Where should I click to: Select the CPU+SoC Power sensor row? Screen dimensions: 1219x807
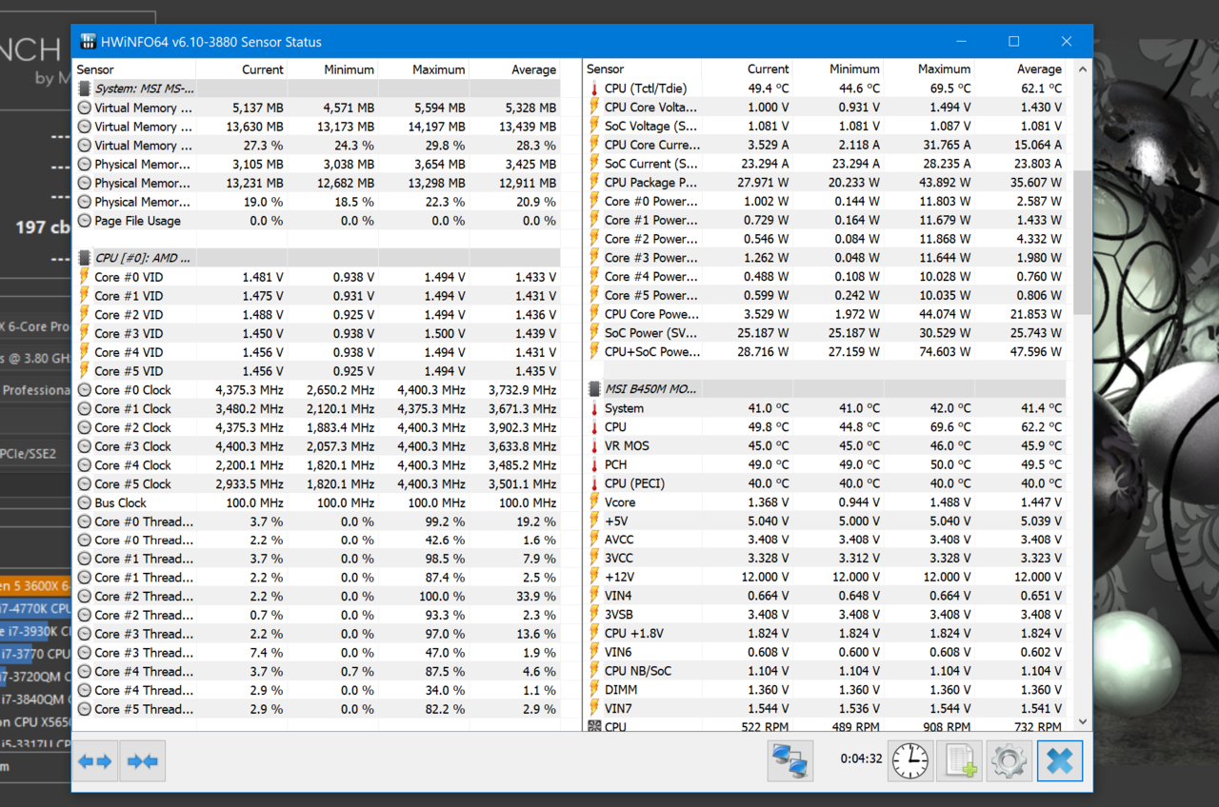coord(827,352)
